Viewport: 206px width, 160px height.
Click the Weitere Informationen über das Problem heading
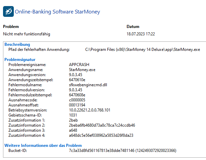pos(43,146)
